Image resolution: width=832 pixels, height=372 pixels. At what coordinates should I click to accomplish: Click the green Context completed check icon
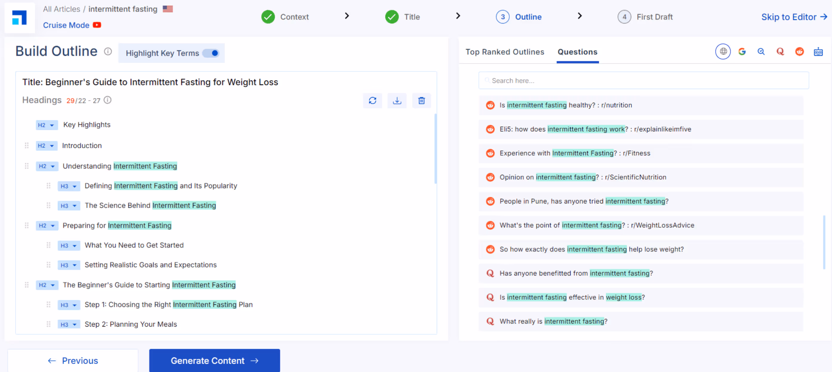click(268, 17)
